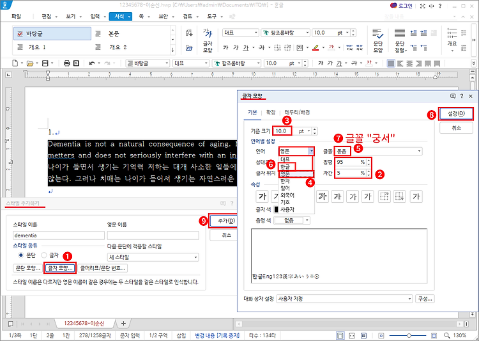
Task: Click the 문단 정렬 ribbon icon
Action: (x=400, y=40)
